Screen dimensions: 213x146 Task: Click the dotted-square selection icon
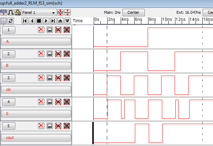[x=4, y=21]
